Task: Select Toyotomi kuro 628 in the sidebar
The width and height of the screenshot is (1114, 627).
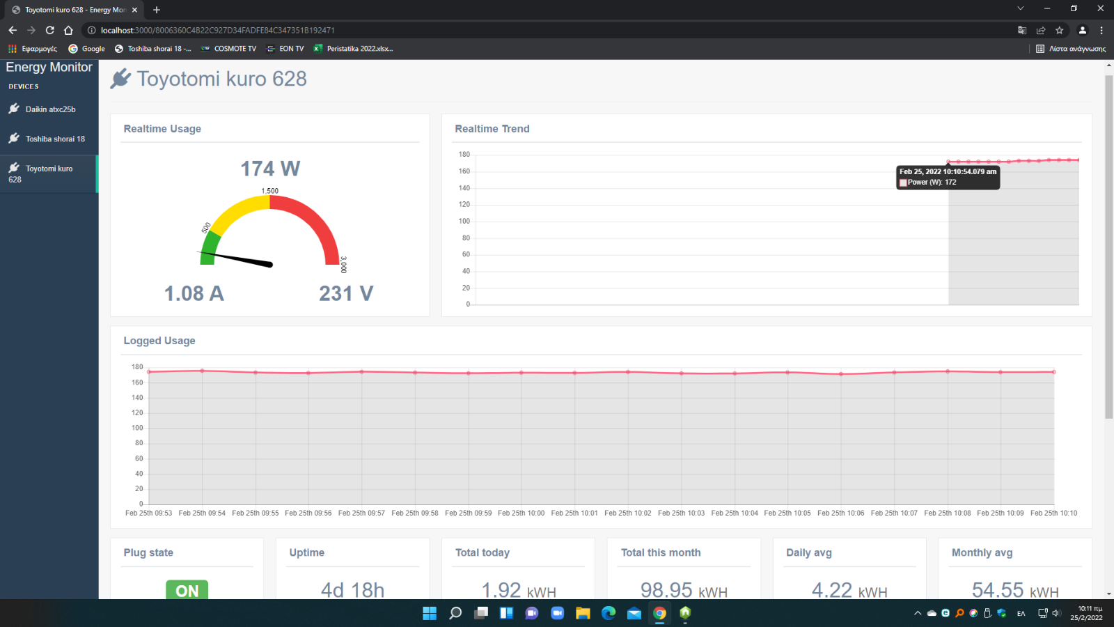Action: (49, 173)
